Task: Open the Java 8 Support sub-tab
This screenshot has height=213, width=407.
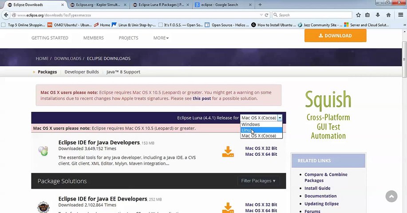Action: (123, 72)
